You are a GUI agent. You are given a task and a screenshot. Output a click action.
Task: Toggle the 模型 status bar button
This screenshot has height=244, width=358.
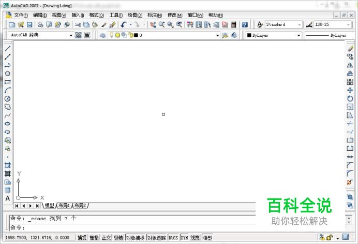tap(207, 238)
